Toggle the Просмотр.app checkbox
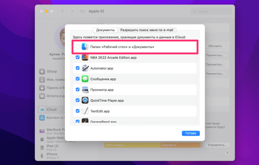This screenshot has width=259, height=165. click(x=78, y=90)
